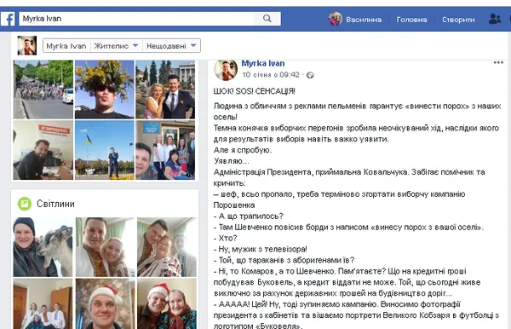Click the search magnifier icon
The width and height of the screenshot is (511, 329).
(x=267, y=19)
